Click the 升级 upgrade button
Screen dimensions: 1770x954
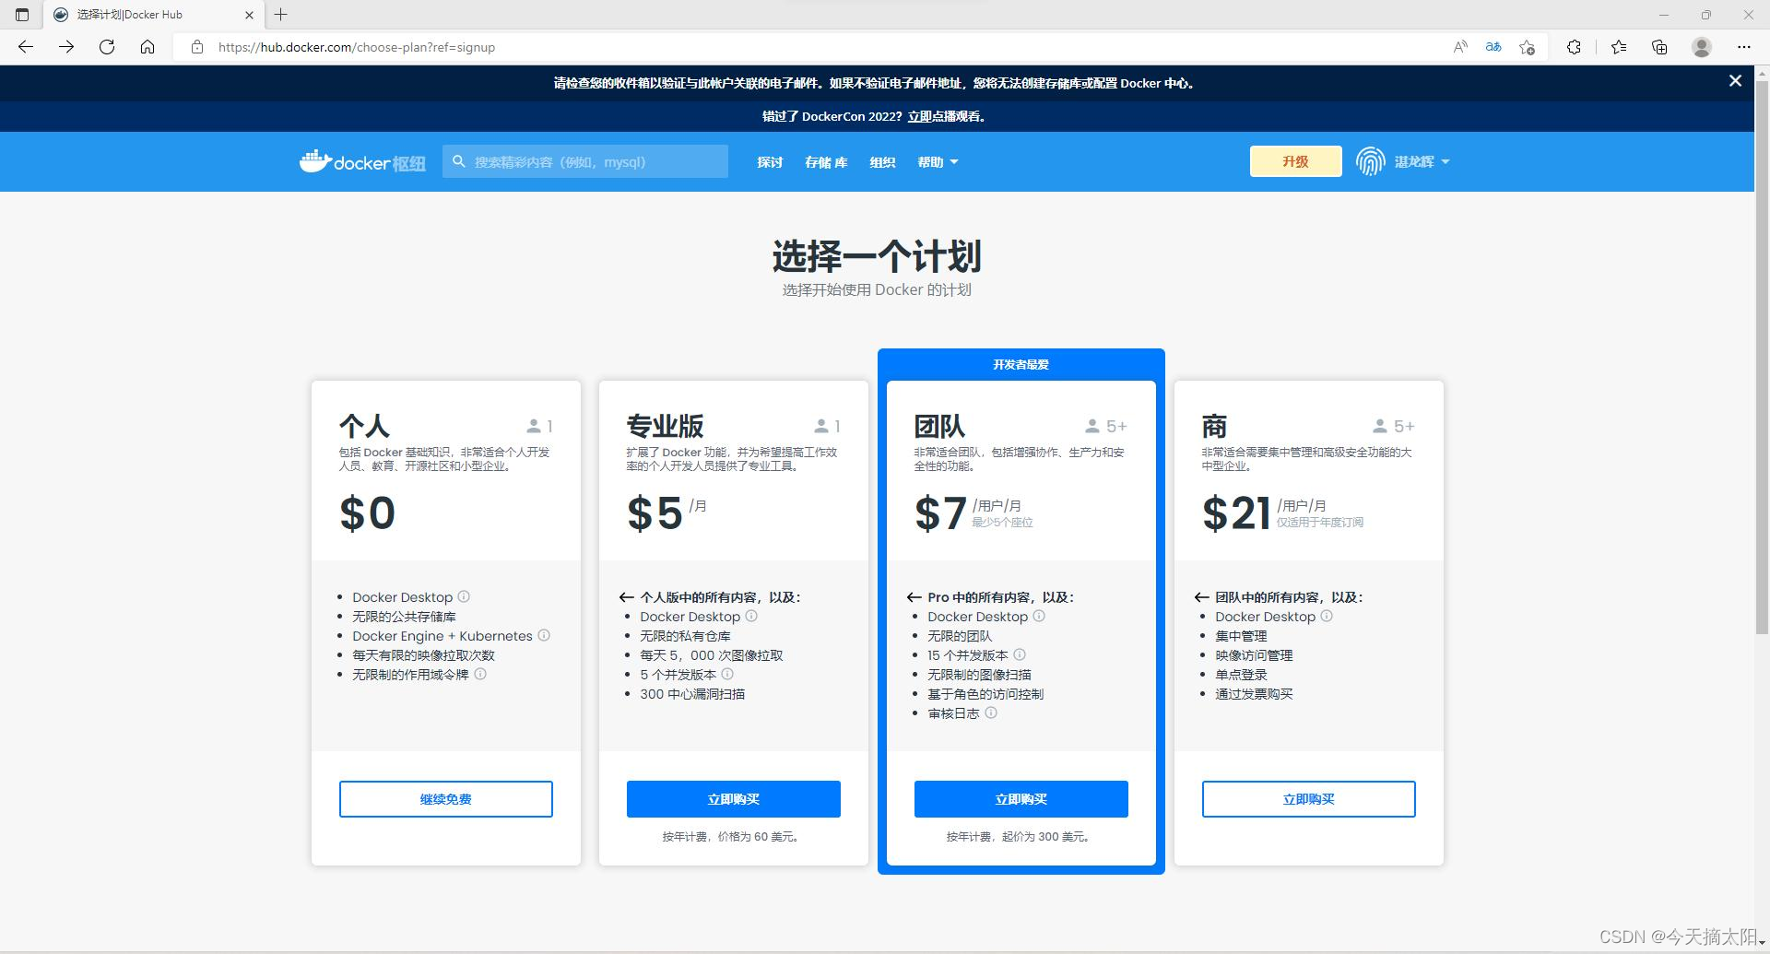pos(1295,161)
